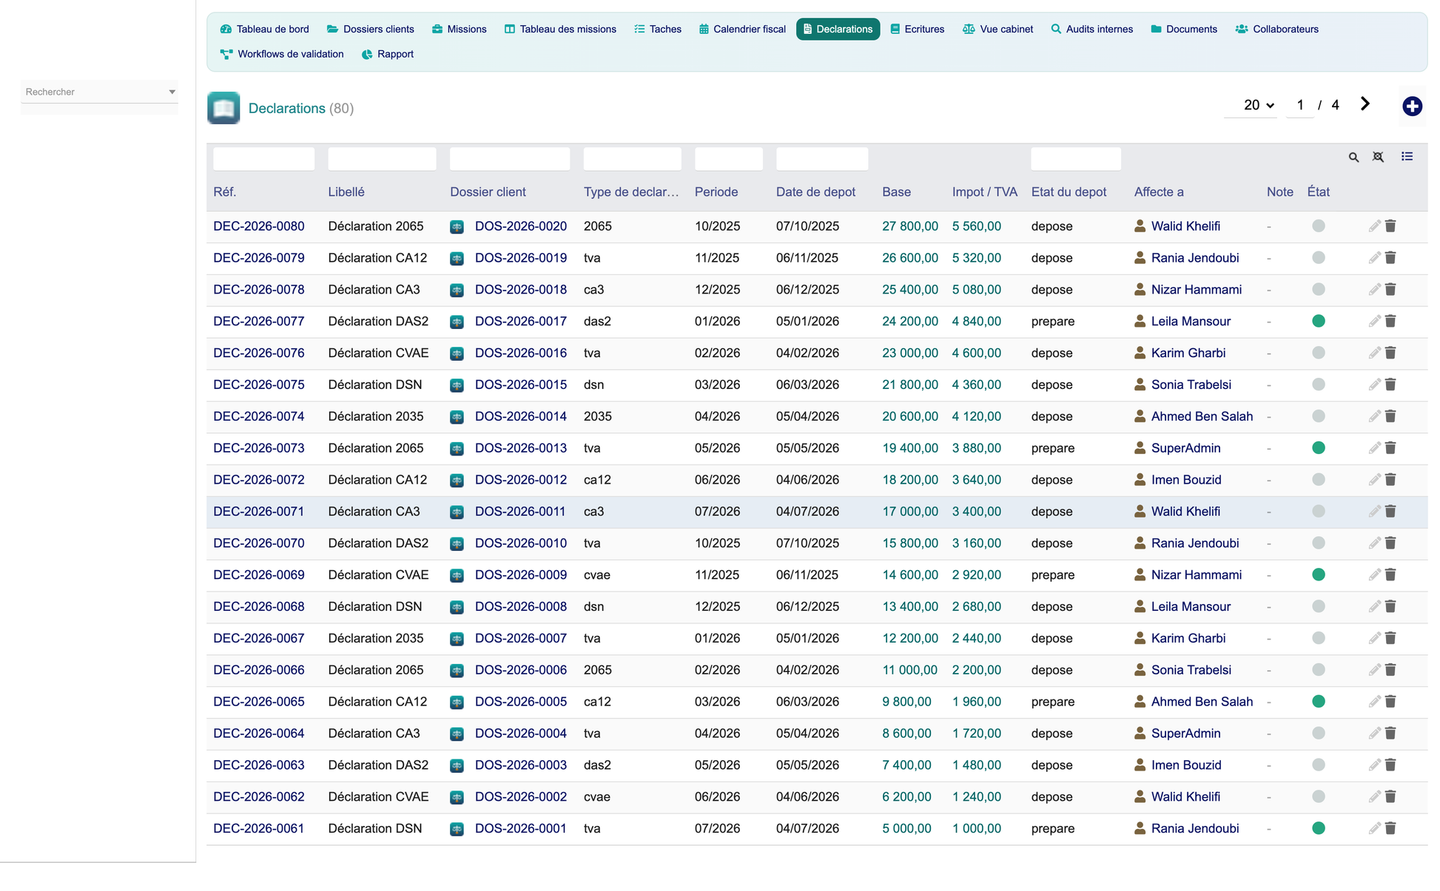
Task: Click the Libellé filter input field
Action: tap(382, 158)
